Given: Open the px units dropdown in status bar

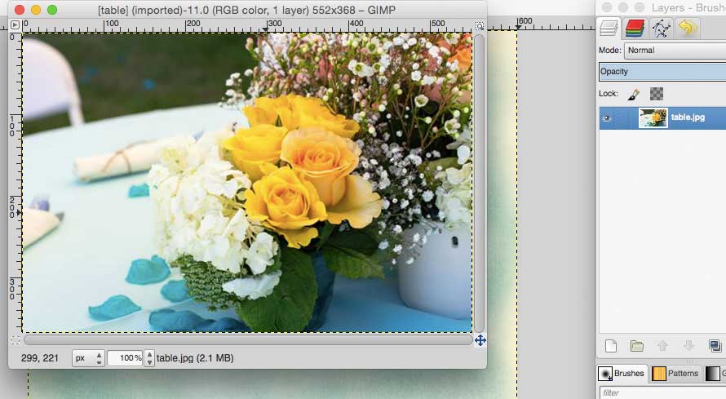Looking at the screenshot, I should click(x=88, y=358).
